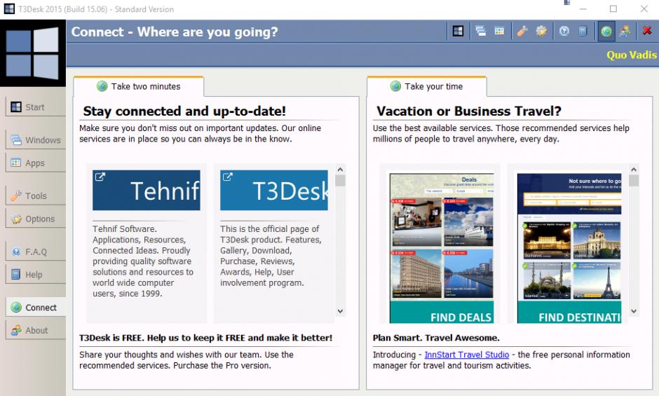Open Tools in the sidebar
The width and height of the screenshot is (659, 396).
click(36, 196)
